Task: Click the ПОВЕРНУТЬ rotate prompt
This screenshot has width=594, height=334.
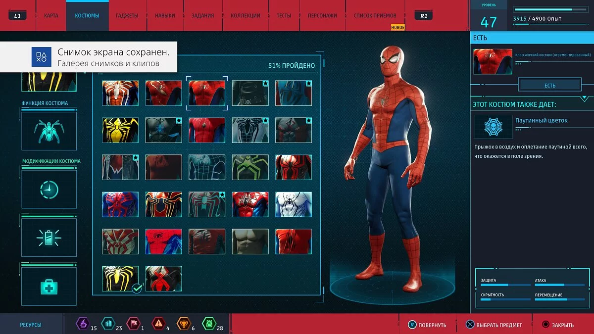Action: 427,325
